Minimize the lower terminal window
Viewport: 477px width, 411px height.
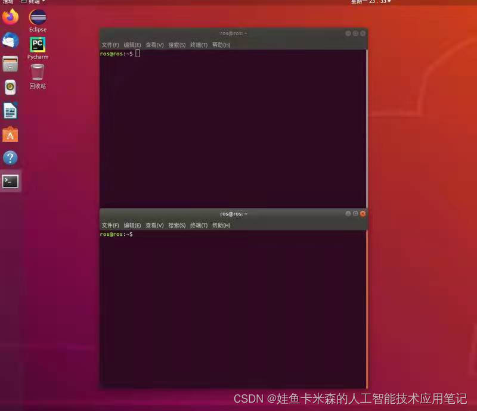coord(348,214)
